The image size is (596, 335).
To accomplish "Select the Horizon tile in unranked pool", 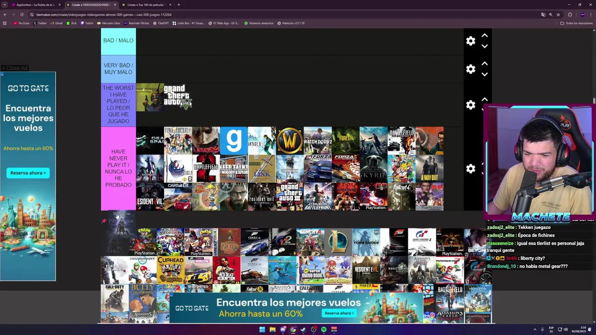I will [x=478, y=298].
